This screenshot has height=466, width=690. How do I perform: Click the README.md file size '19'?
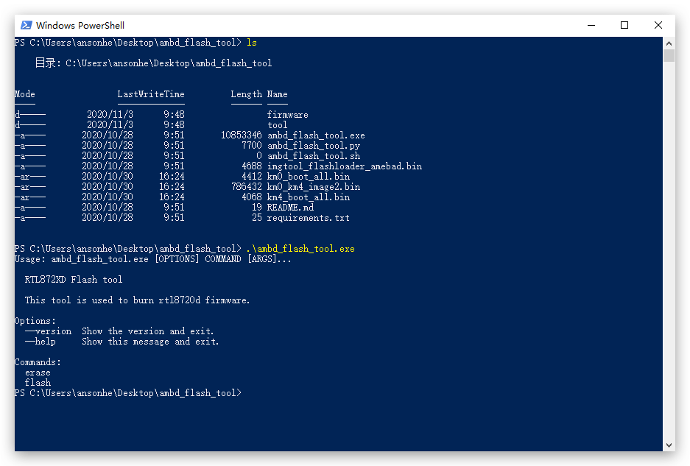point(257,208)
